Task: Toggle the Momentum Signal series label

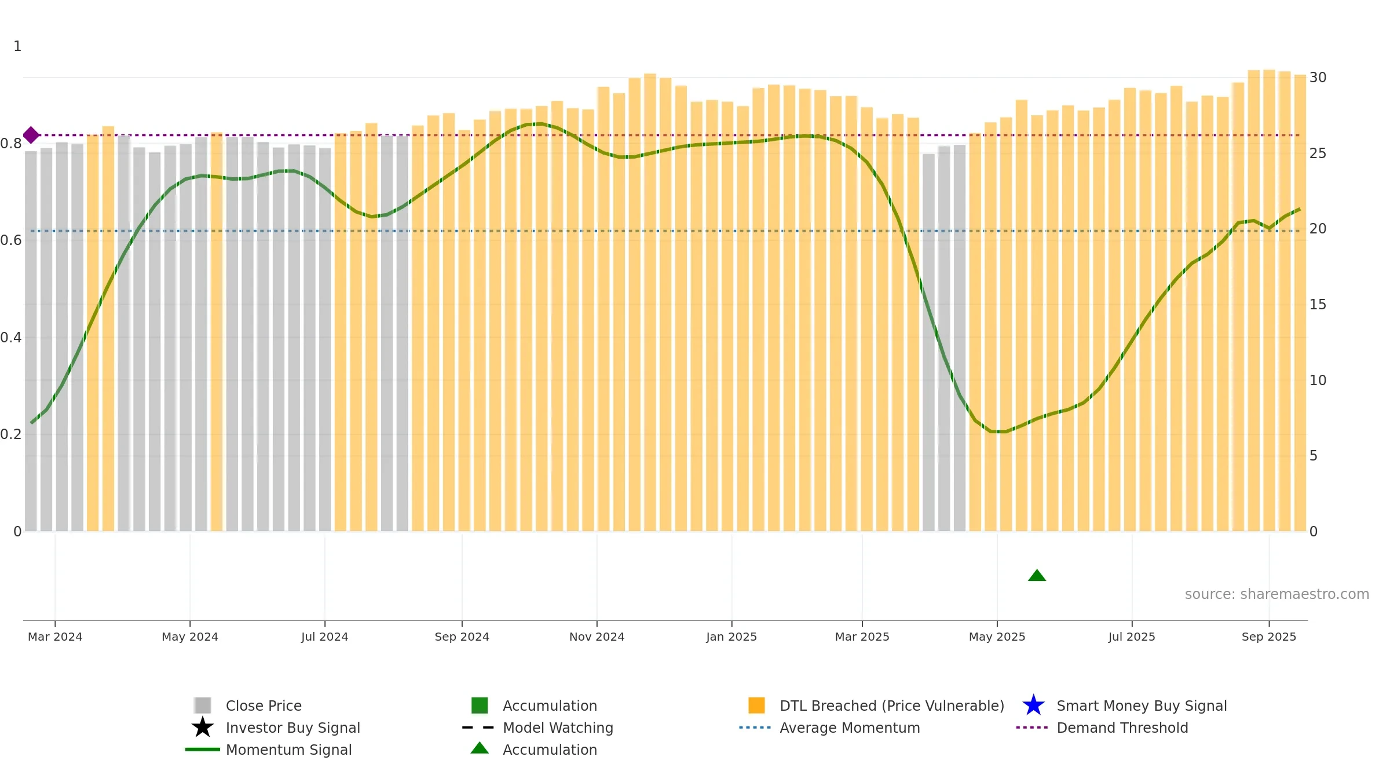Action: [288, 750]
